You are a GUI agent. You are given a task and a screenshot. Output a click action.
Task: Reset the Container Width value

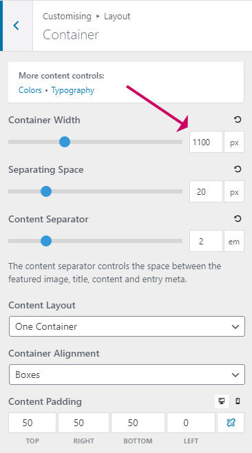pos(238,120)
